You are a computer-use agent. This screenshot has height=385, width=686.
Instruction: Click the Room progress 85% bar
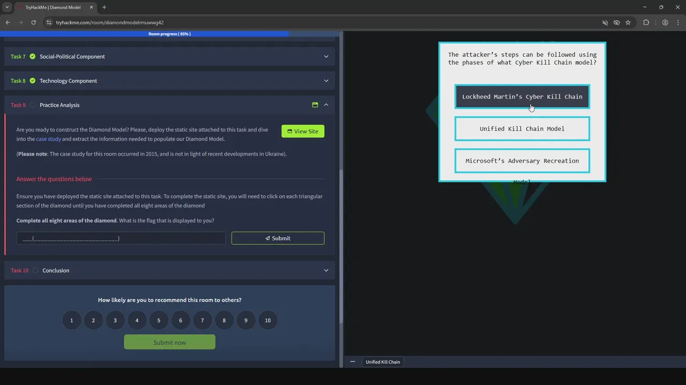click(169, 34)
